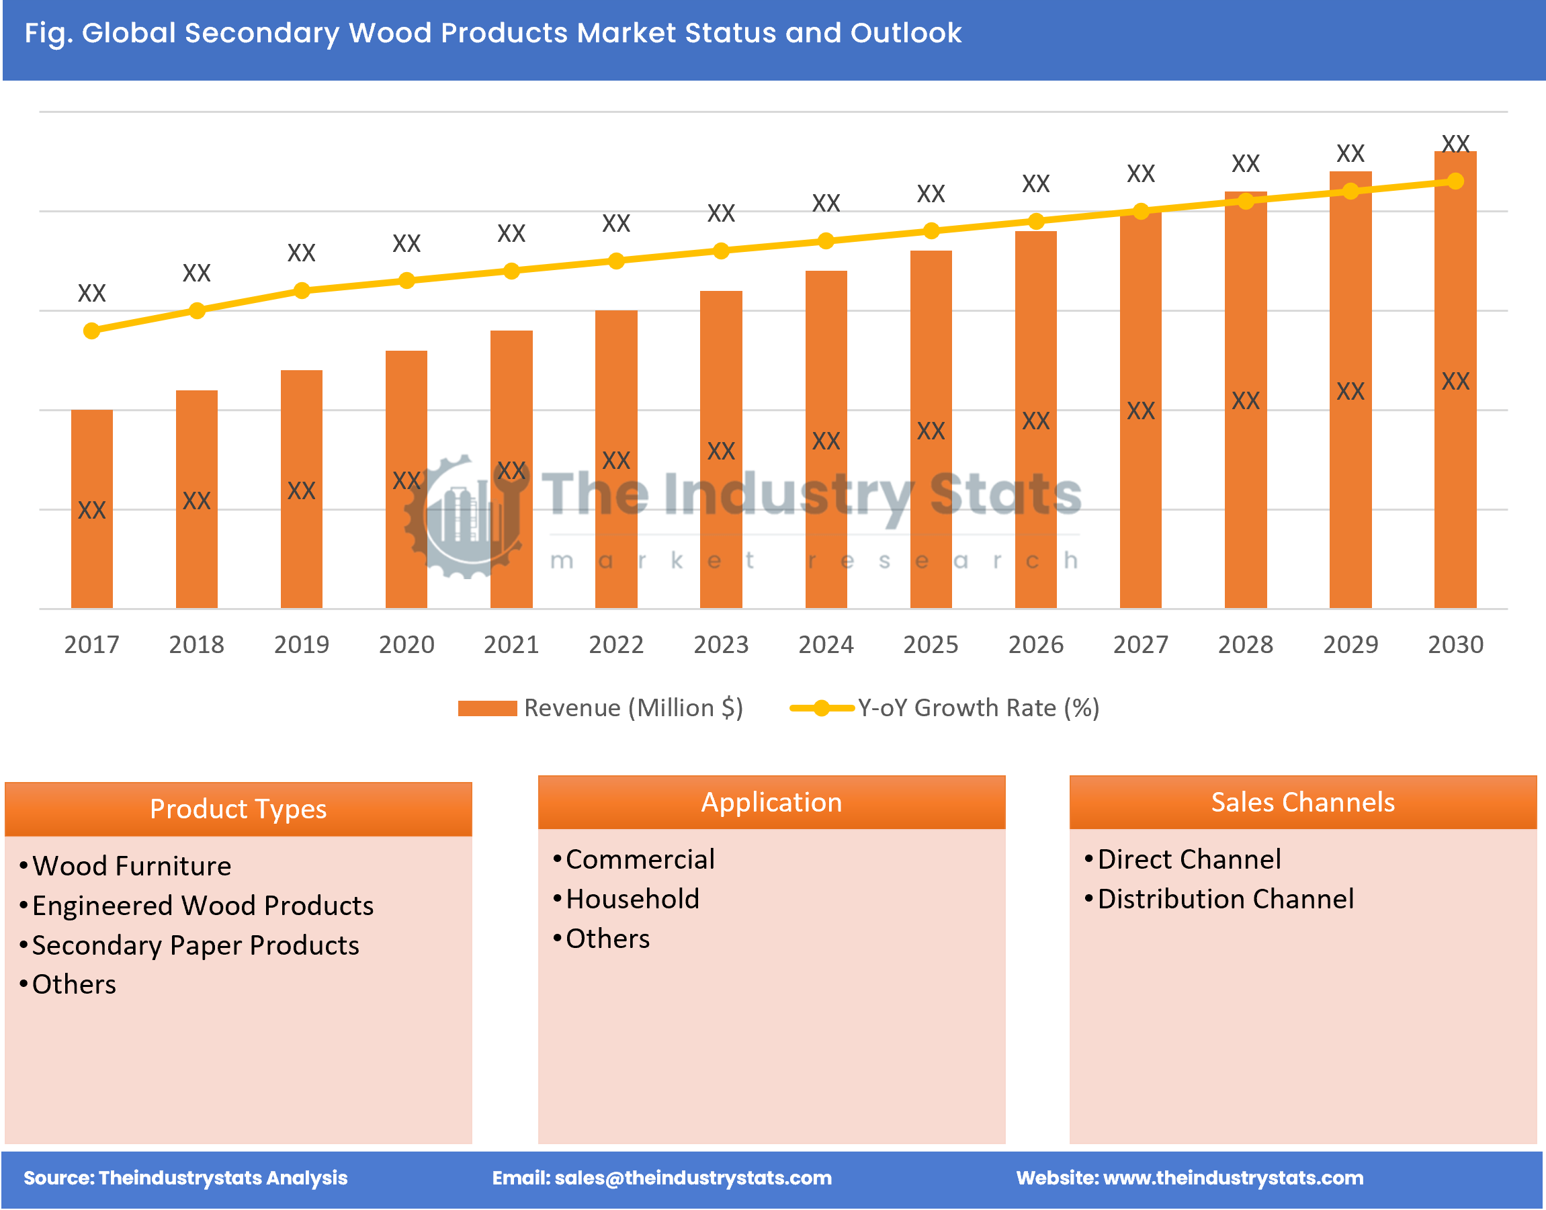The height and width of the screenshot is (1210, 1546).
Task: Click the 'Distribution Channel' item
Action: (1226, 899)
